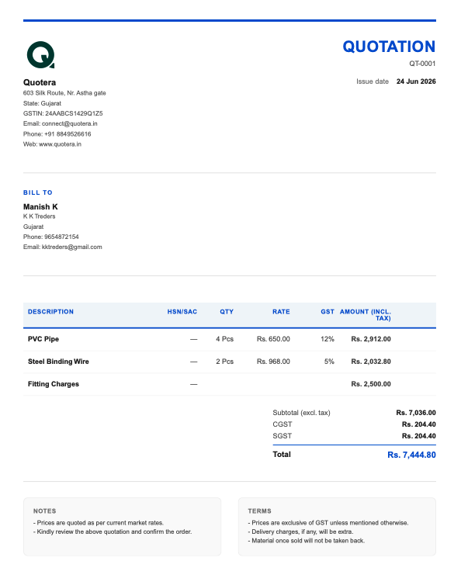Viewport: 461px width, 585px height.
Task: Click the TERMS box
Action: tap(337, 527)
